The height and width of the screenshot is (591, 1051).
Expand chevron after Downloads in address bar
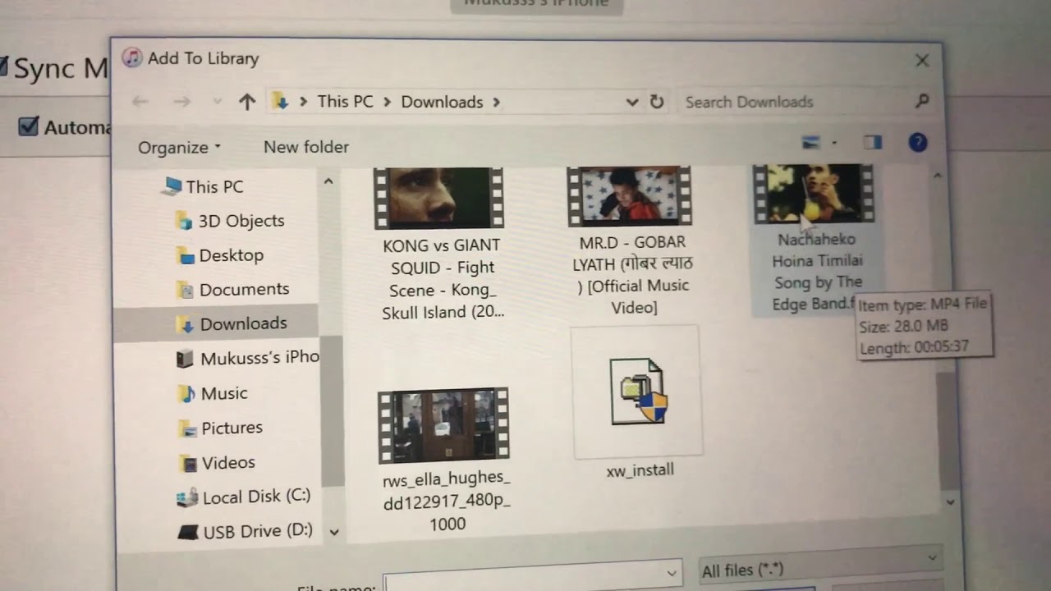coord(496,102)
